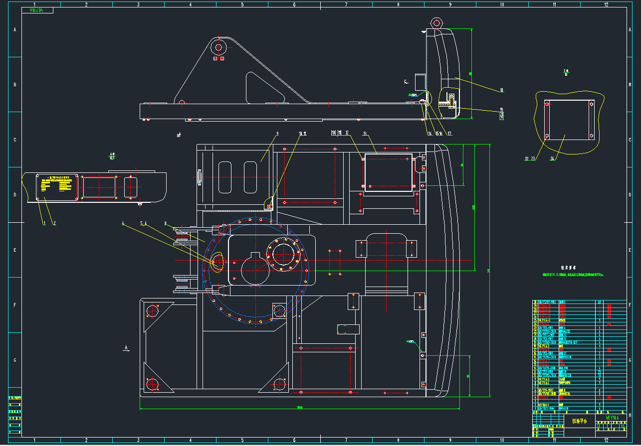This screenshot has width=641, height=446.
Task: Click zone letter D in the left margin
Action: [15, 195]
